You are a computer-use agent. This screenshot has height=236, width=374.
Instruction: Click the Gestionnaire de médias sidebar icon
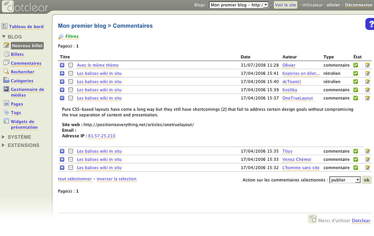(x=6, y=89)
